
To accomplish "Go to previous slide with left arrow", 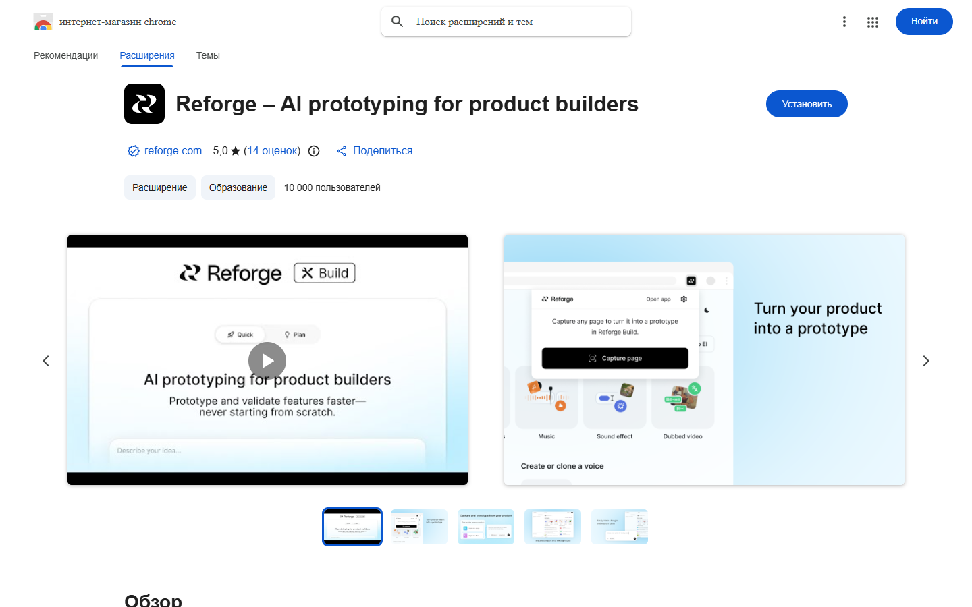I will coord(46,361).
